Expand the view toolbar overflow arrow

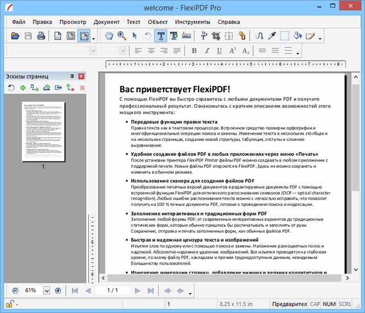(94, 39)
